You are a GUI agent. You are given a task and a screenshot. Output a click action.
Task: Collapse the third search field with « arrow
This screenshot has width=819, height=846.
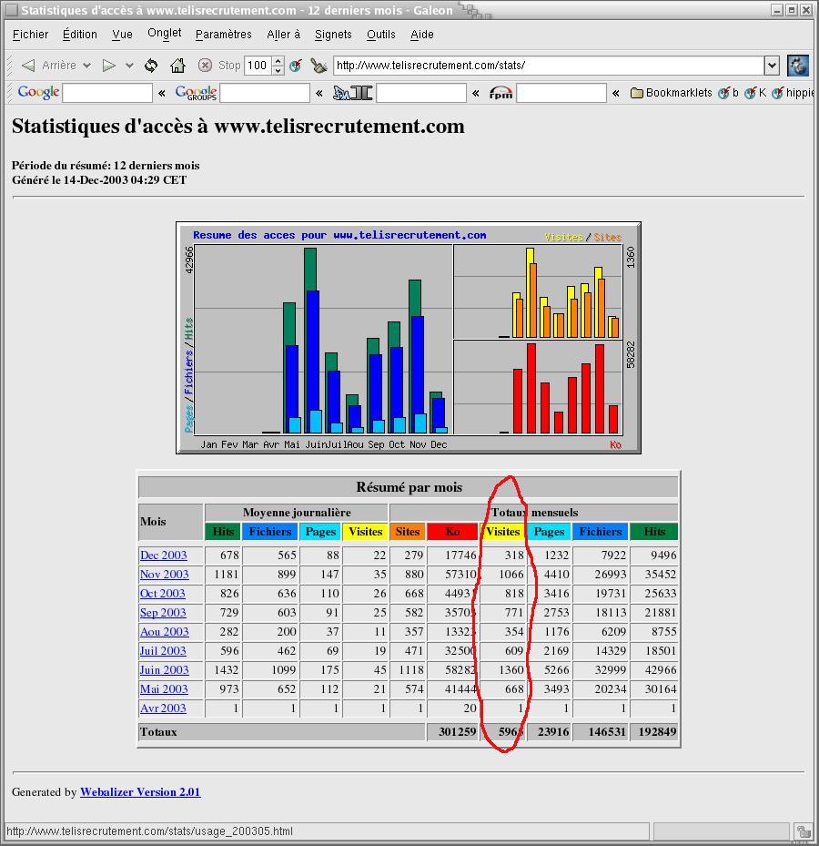475,93
